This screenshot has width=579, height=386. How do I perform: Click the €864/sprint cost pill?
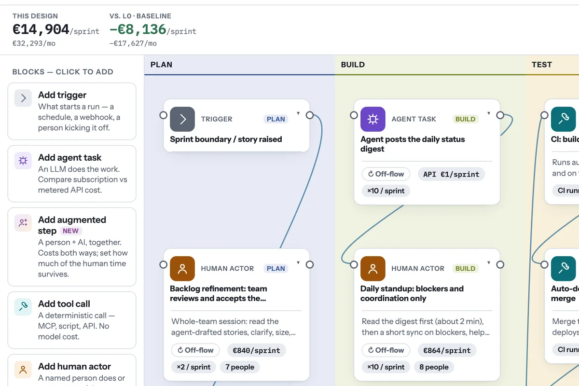pyautogui.click(x=447, y=350)
